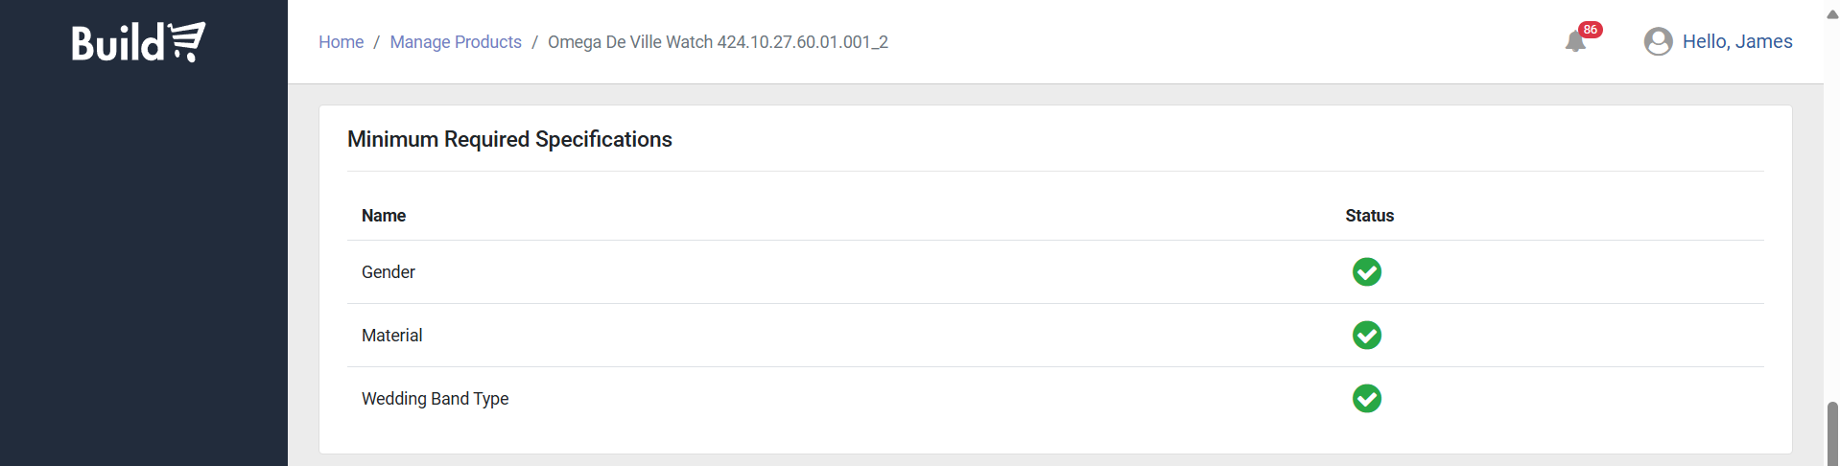Click the Wedding Band Type check icon

point(1366,399)
